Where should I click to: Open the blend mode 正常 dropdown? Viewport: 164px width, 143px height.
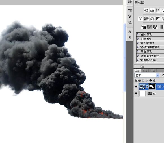point(147,75)
